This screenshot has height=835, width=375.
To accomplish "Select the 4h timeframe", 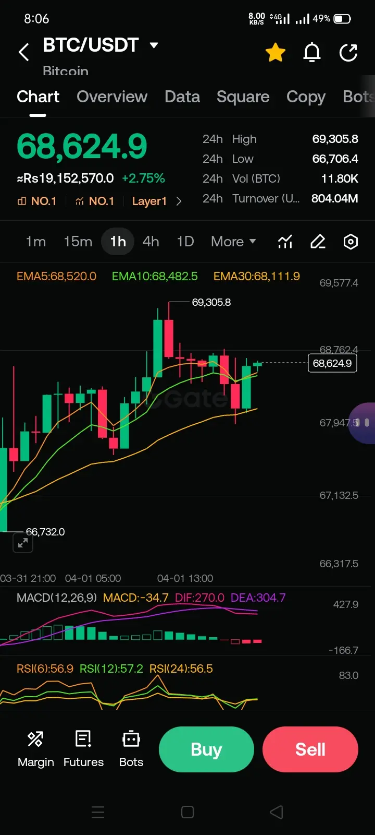I will pyautogui.click(x=151, y=242).
